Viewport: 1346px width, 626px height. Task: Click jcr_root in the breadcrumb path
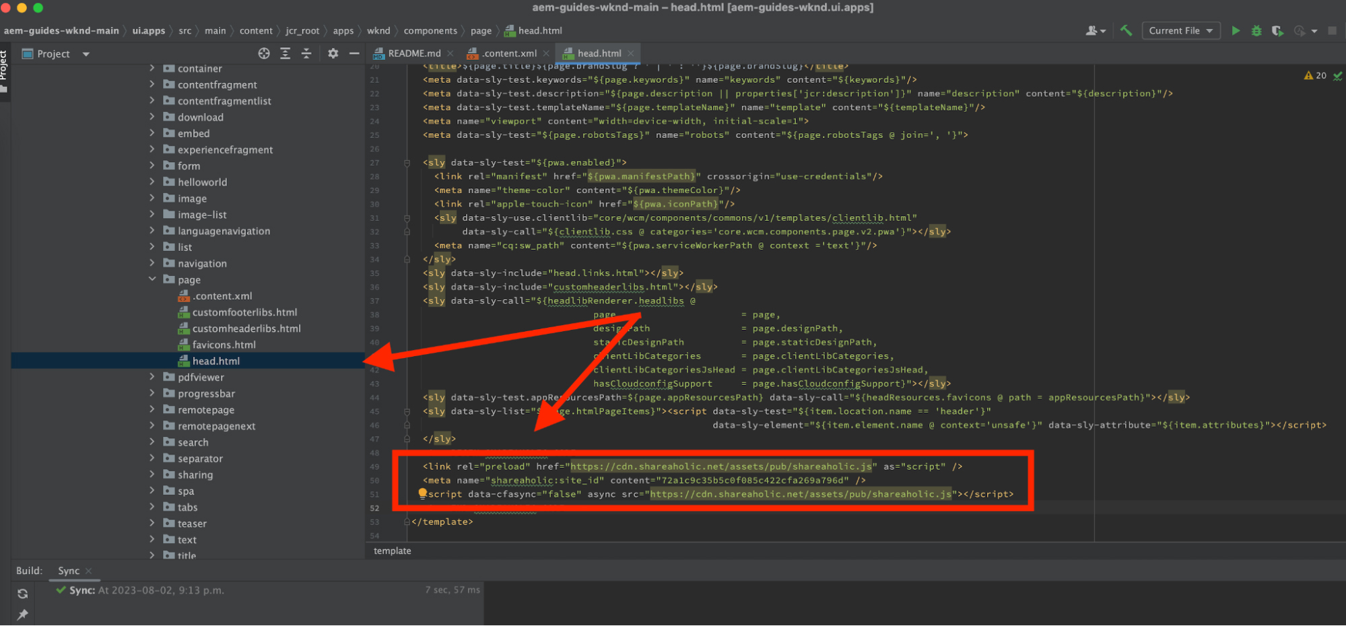pyautogui.click(x=302, y=30)
